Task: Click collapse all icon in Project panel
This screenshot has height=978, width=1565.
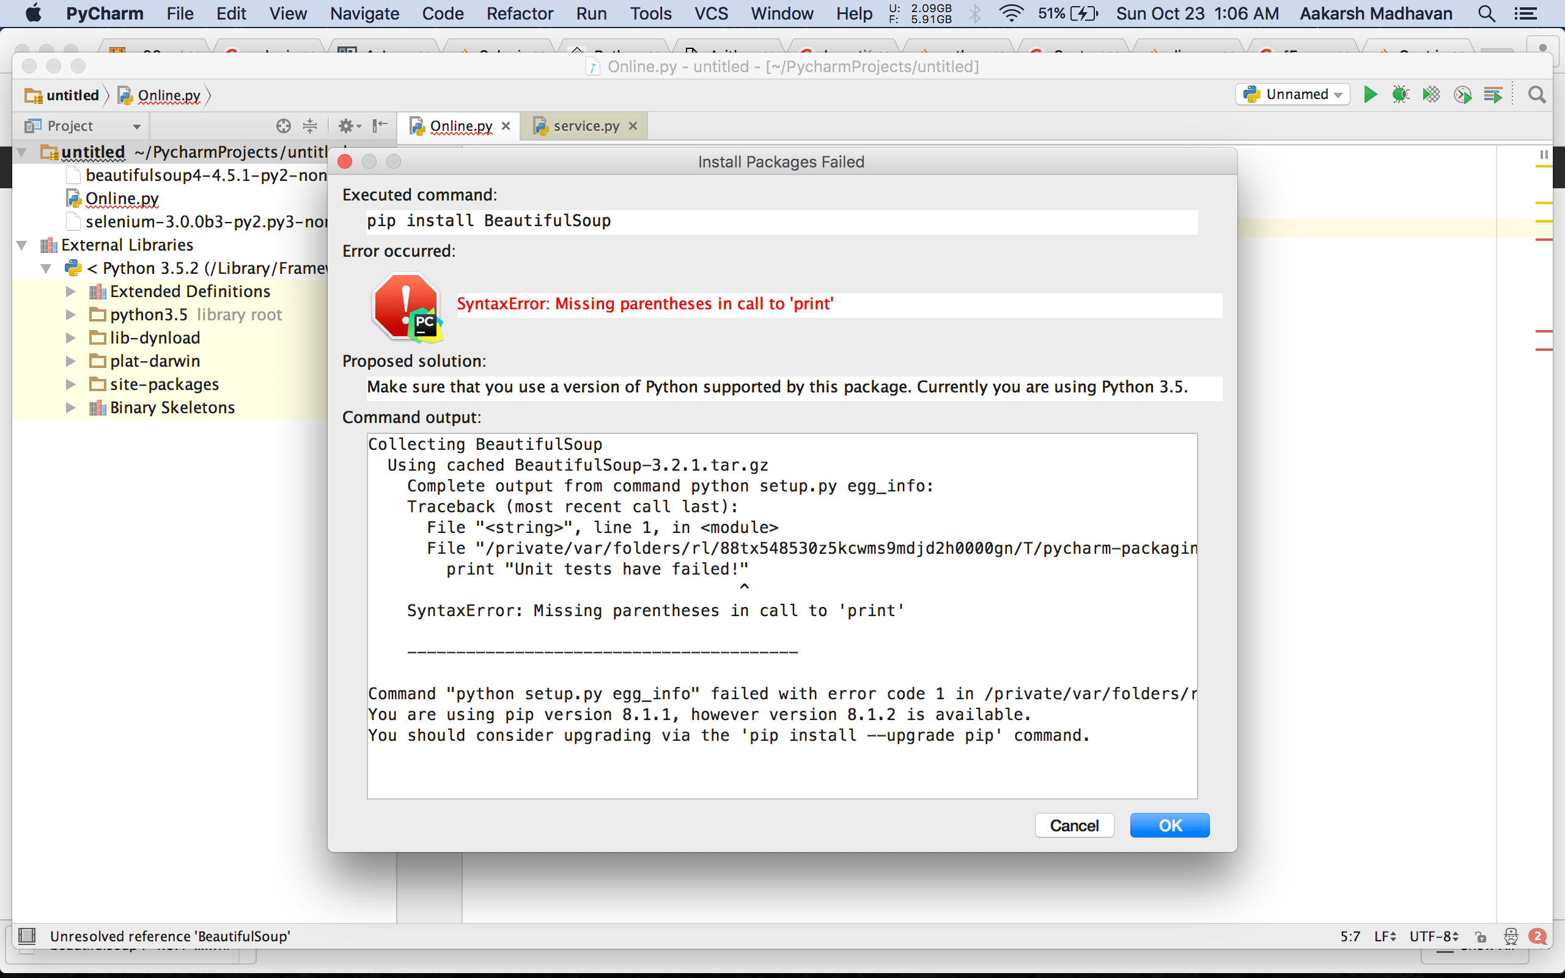Action: click(311, 125)
